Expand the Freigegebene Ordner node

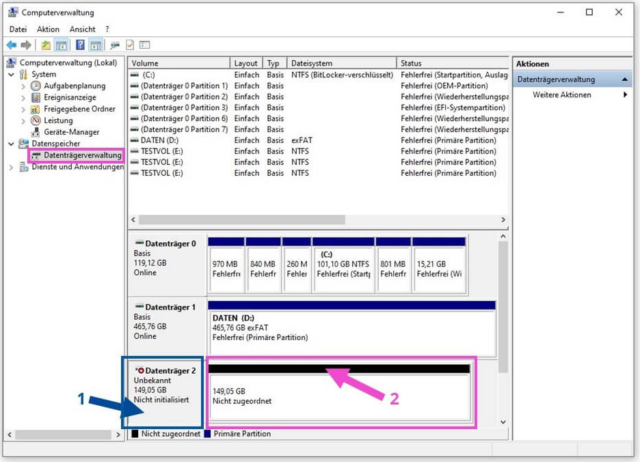coord(23,109)
